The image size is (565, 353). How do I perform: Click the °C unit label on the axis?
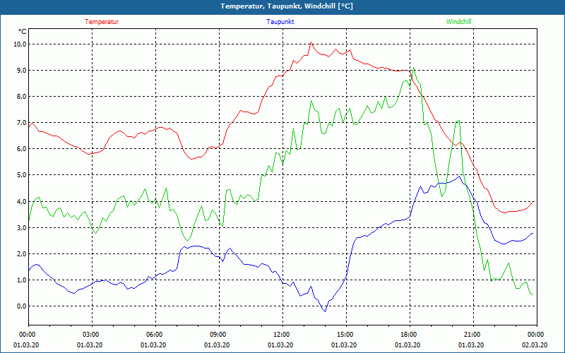(23, 32)
